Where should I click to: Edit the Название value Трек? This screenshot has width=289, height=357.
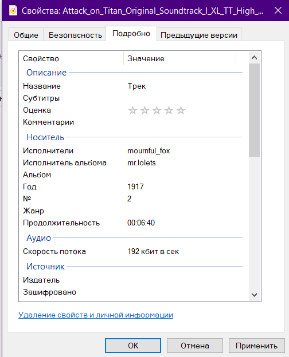(x=136, y=86)
